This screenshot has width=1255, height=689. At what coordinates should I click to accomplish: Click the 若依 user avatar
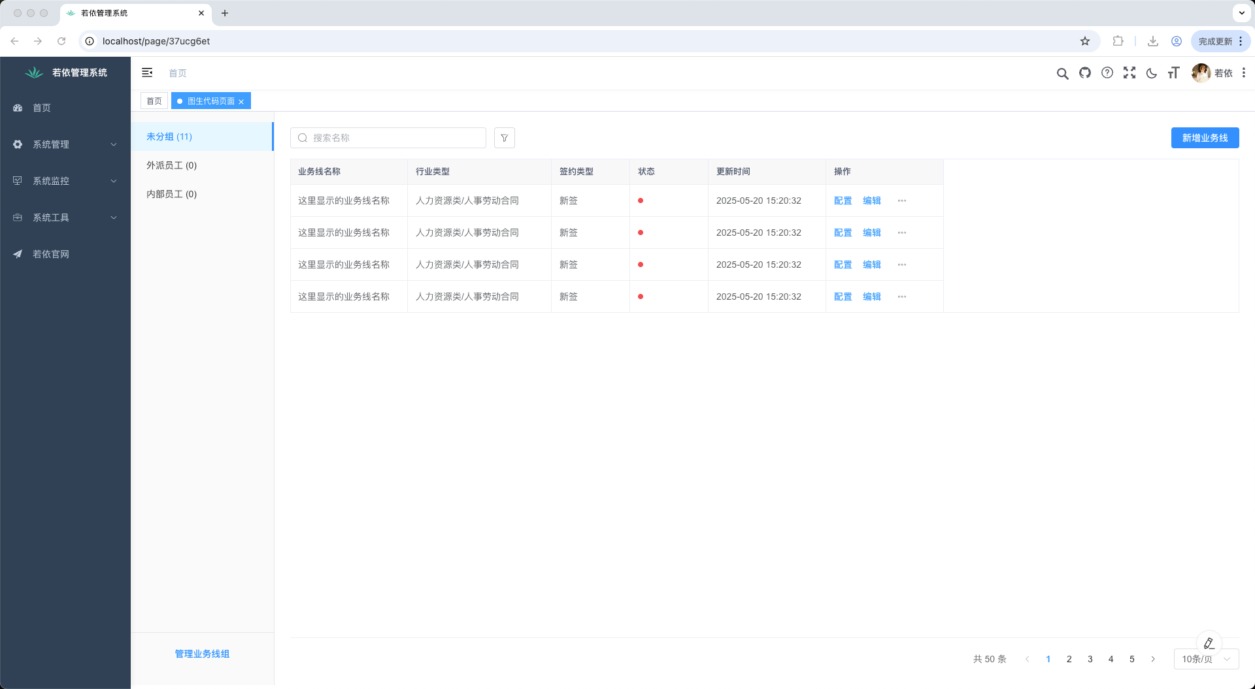1201,73
